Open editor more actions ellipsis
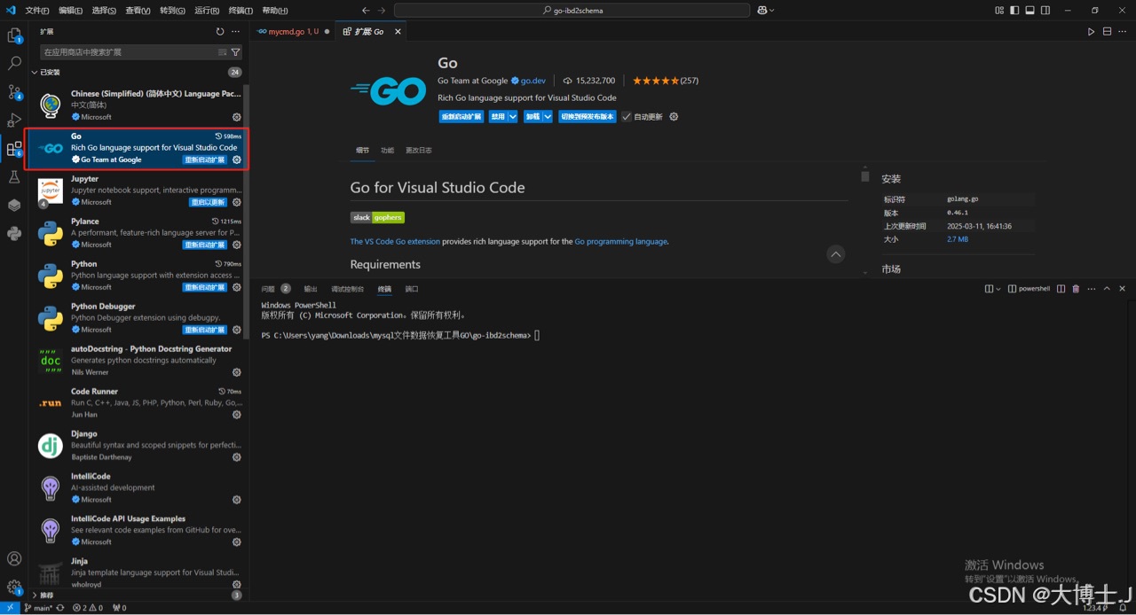 point(1123,31)
